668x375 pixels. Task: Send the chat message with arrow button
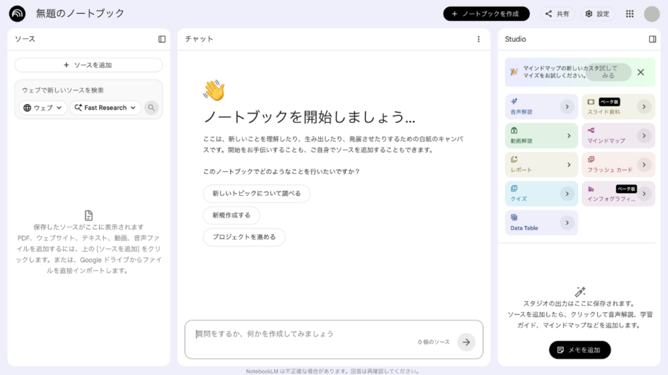coord(466,342)
